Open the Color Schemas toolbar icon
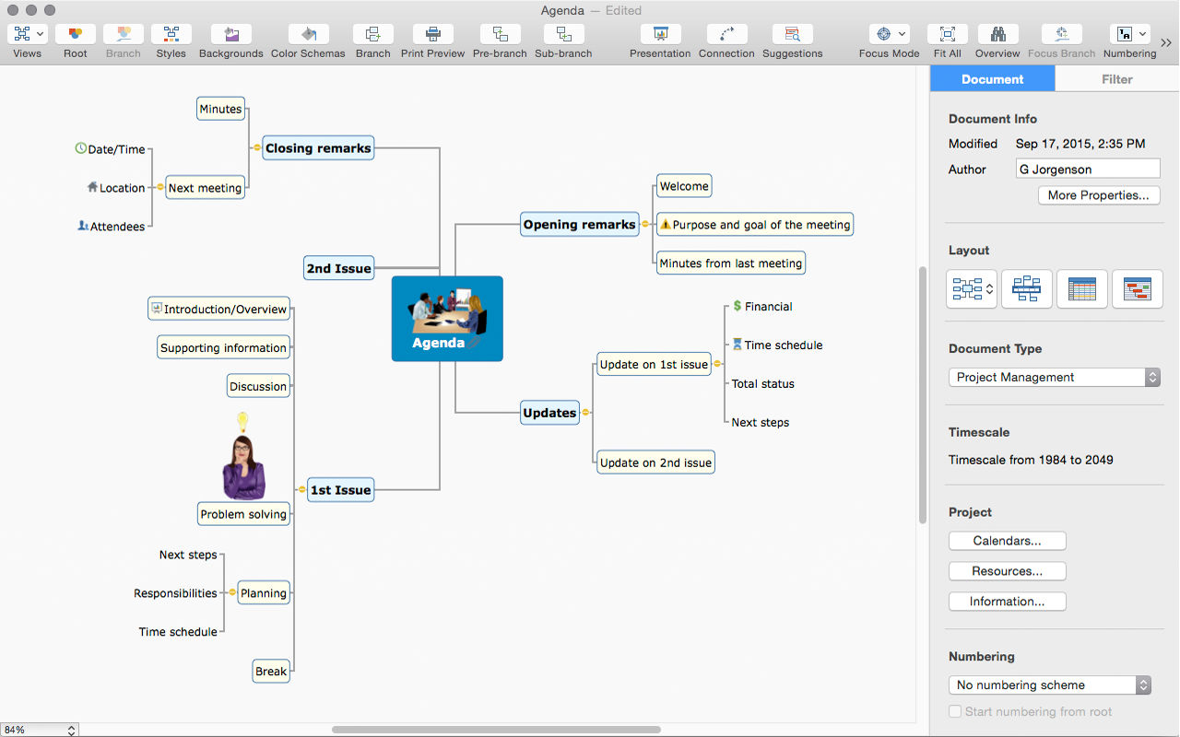The image size is (1180, 737). click(308, 34)
